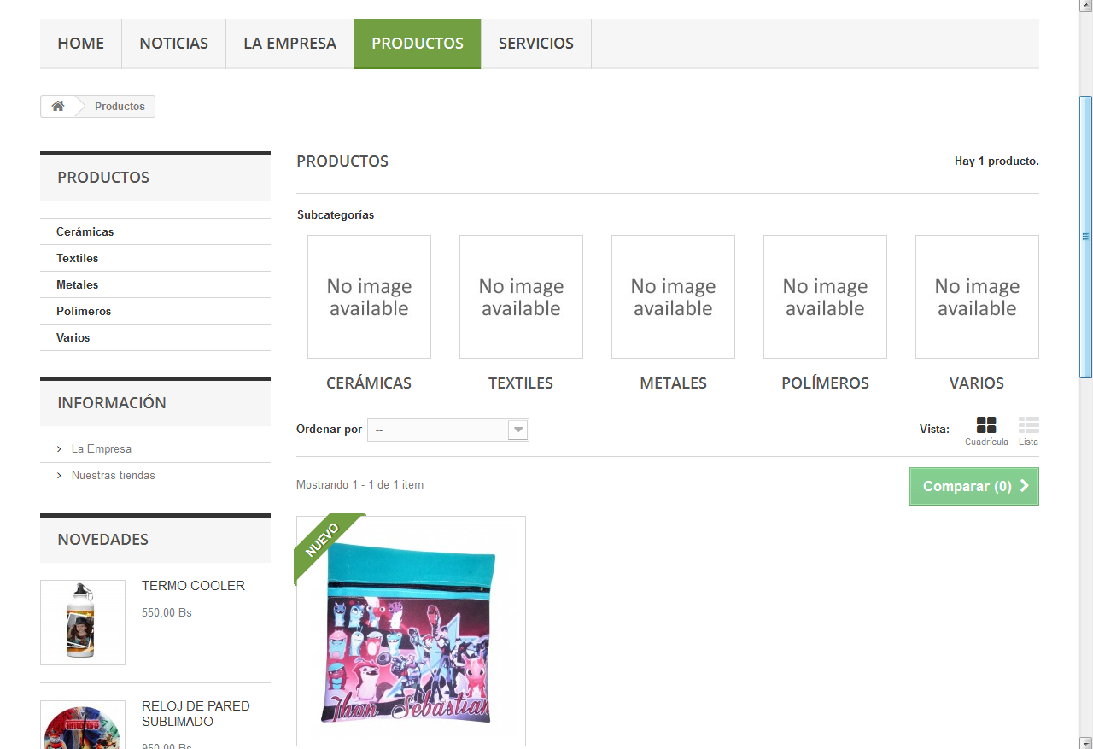Click the chevron beside La Empresa link
The height and width of the screenshot is (749, 1093).
(x=59, y=448)
